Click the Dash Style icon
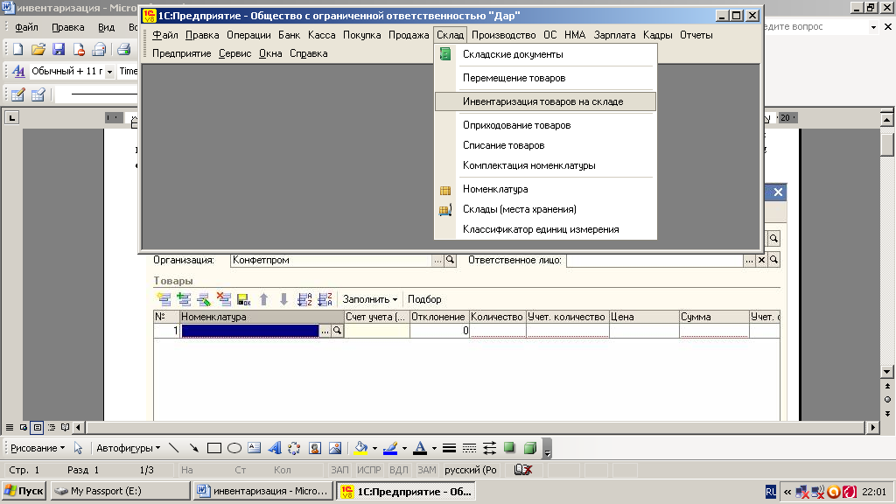The image size is (896, 504). (469, 448)
